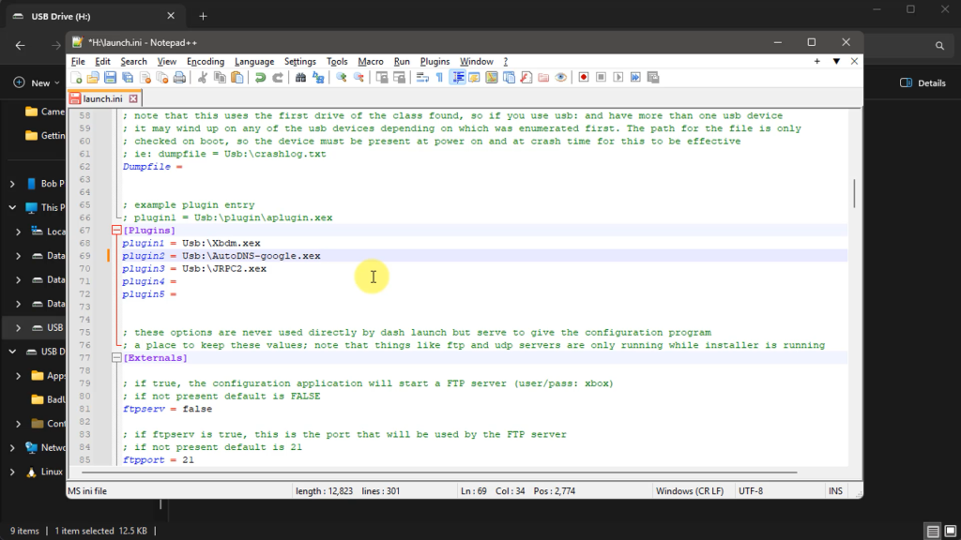
Task: Click the Run Macro Multiple Times icon
Action: [635, 78]
